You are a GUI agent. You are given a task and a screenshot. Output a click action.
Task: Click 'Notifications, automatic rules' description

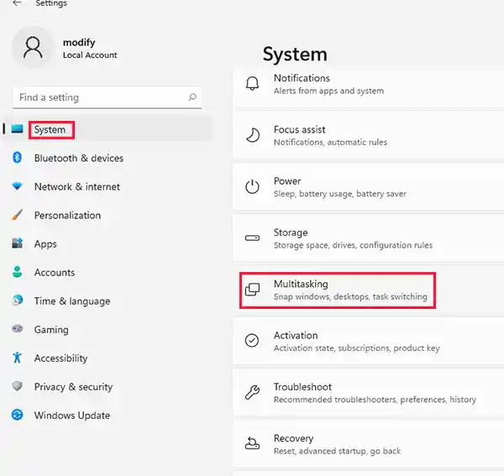pos(330,142)
